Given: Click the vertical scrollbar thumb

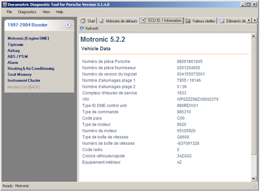Looking at the screenshot, I should click(x=253, y=97).
